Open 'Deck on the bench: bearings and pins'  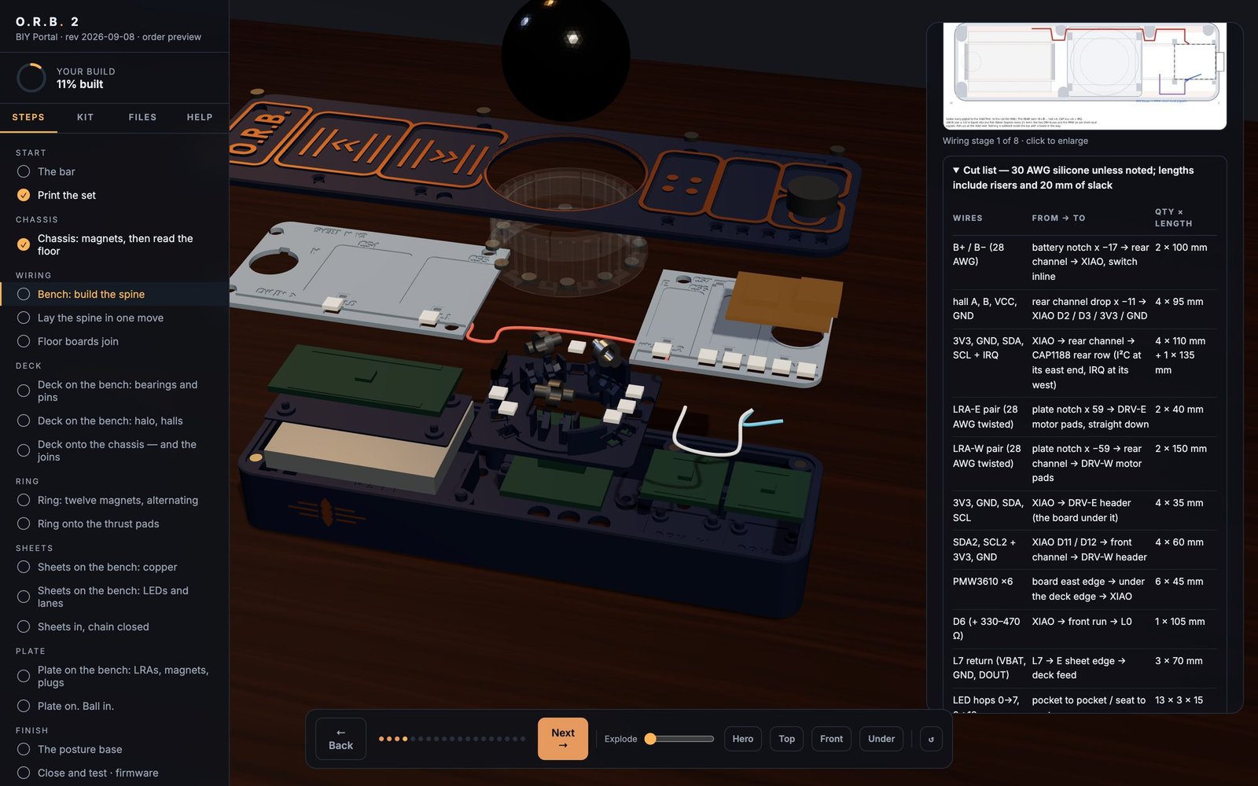(115, 391)
